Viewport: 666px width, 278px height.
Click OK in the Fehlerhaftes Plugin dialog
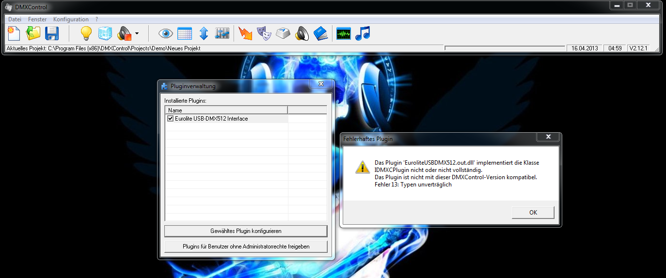[533, 212]
